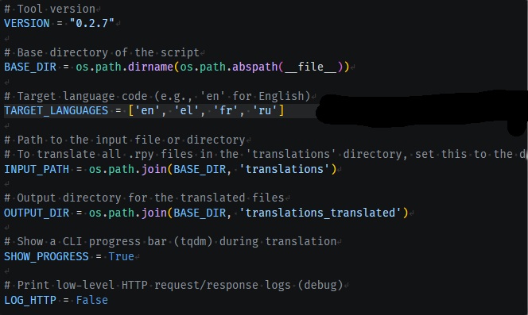528x315 pixels.
Task: Click the SHOW_PROGRESS variable name
Action: pos(46,256)
